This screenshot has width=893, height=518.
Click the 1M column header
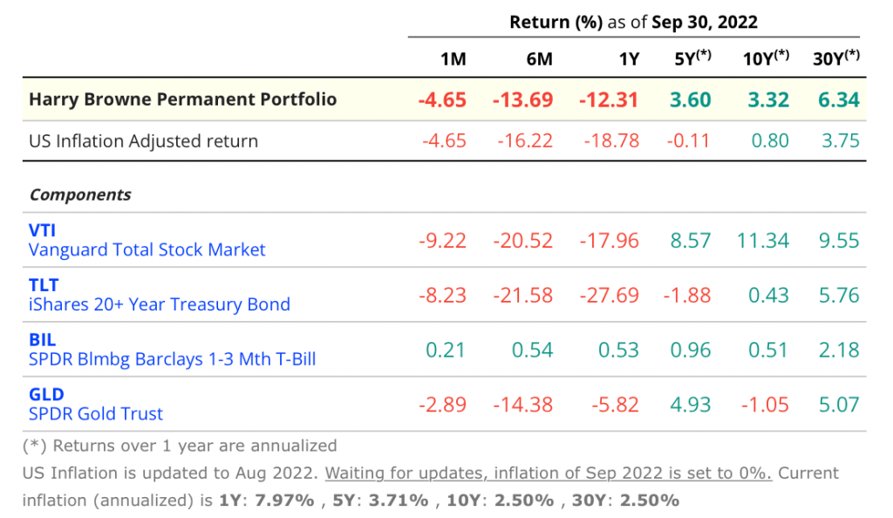point(453,59)
